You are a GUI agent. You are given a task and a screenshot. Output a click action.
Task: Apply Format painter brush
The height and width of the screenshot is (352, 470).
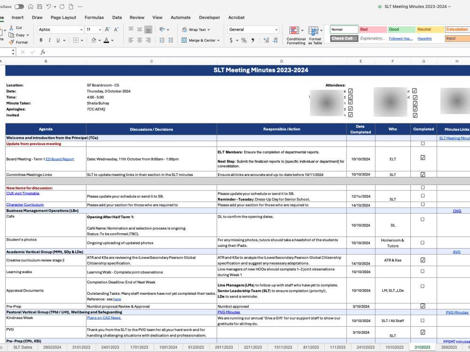click(x=11, y=42)
